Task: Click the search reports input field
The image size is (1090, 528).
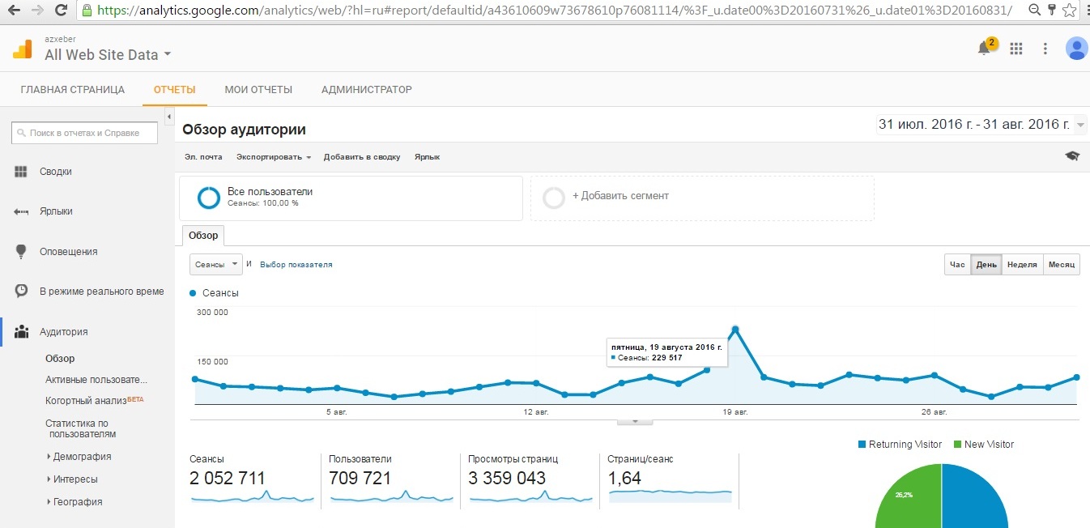Action: pos(85,133)
